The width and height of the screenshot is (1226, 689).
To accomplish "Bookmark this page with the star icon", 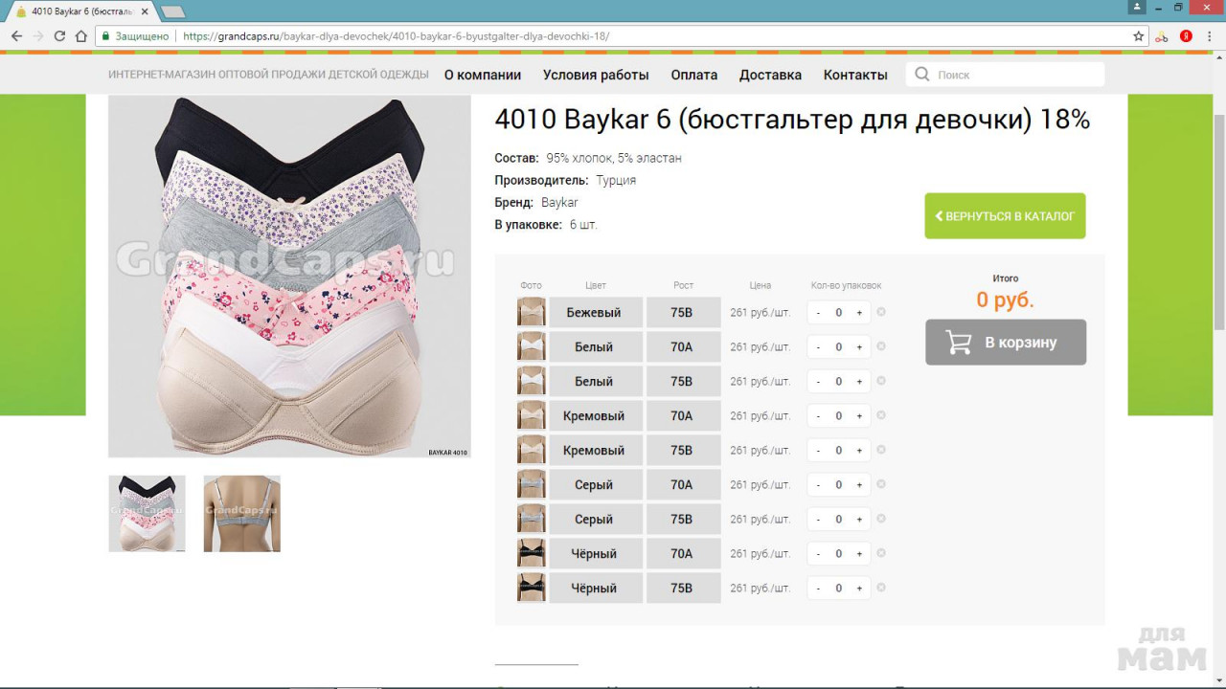I will pyautogui.click(x=1139, y=36).
